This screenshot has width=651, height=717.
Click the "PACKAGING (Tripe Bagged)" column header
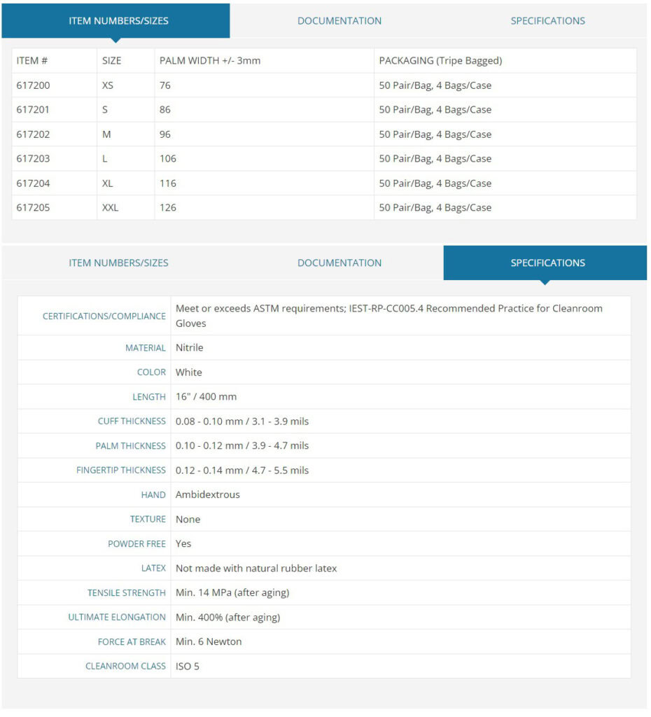click(440, 61)
